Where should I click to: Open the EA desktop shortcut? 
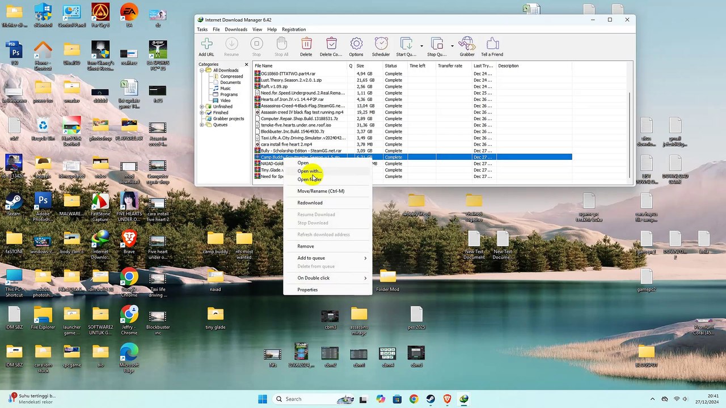coord(129,14)
